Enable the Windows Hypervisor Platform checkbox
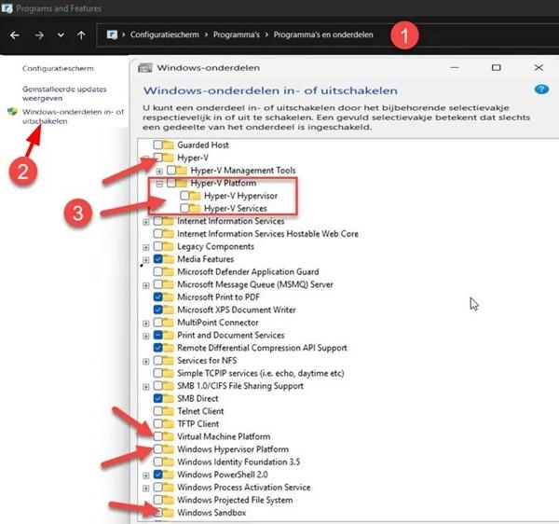 tap(158, 449)
